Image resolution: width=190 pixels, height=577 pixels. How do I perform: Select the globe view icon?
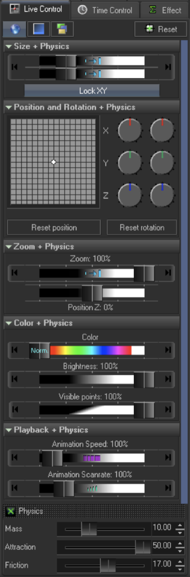14,29
